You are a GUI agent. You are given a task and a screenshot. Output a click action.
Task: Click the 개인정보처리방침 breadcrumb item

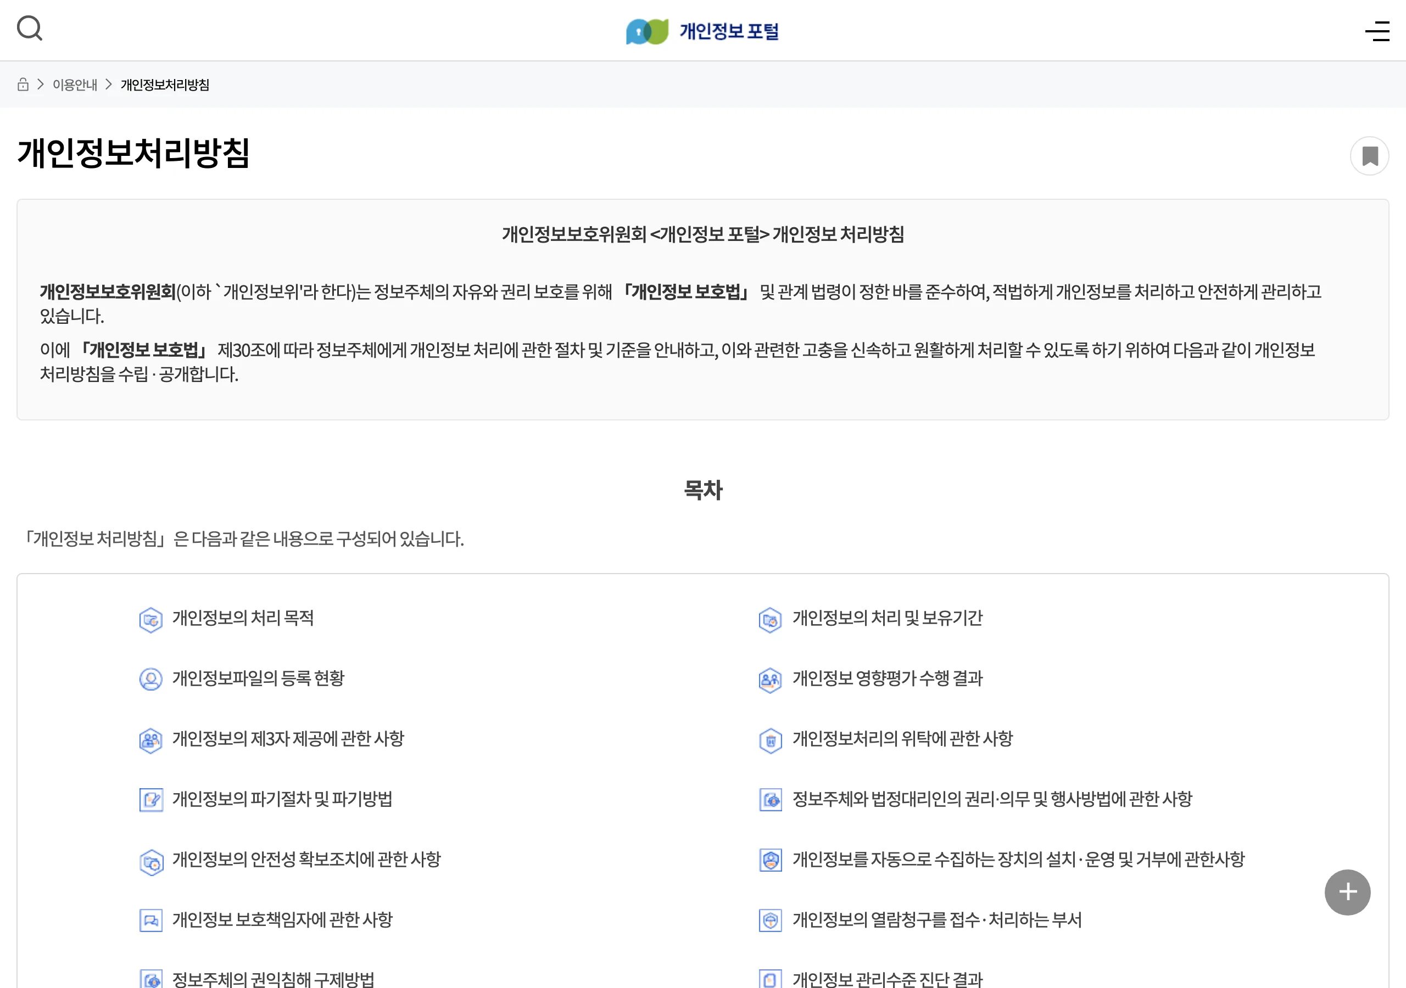coord(165,85)
